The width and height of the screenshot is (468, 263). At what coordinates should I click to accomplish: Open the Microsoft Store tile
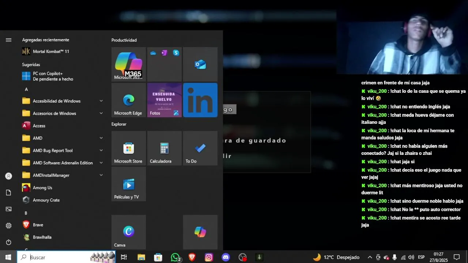pos(128,148)
